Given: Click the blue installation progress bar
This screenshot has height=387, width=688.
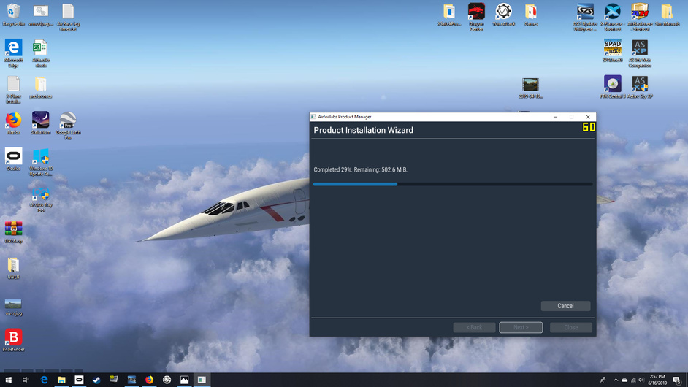Looking at the screenshot, I should [x=453, y=184].
